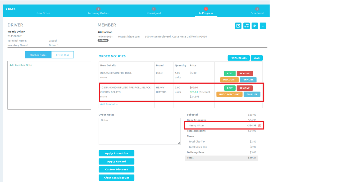Click the package box icon

tap(255, 26)
